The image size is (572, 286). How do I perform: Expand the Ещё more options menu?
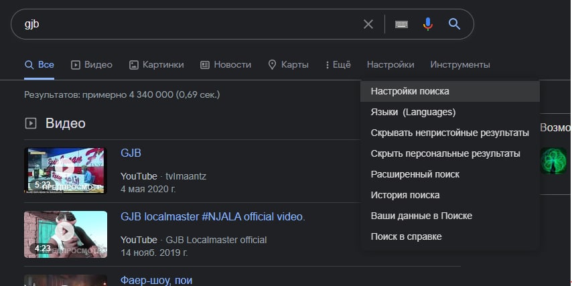point(338,65)
